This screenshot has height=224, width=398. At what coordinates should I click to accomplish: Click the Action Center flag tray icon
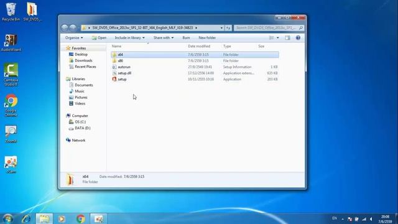349,219
